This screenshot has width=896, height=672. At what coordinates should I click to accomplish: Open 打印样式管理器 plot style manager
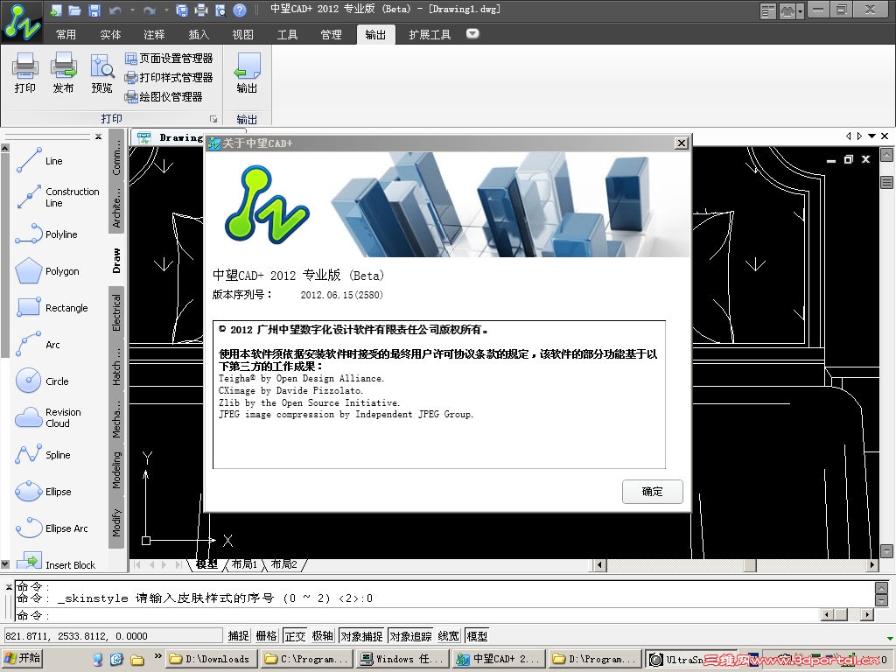click(x=169, y=77)
